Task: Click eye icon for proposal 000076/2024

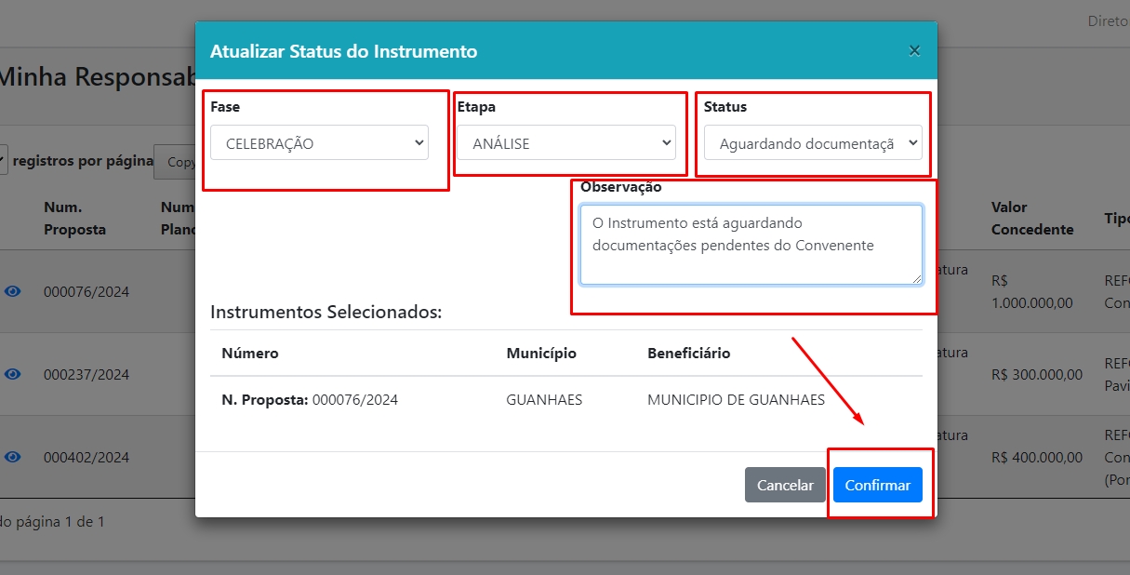Action: click(x=12, y=291)
